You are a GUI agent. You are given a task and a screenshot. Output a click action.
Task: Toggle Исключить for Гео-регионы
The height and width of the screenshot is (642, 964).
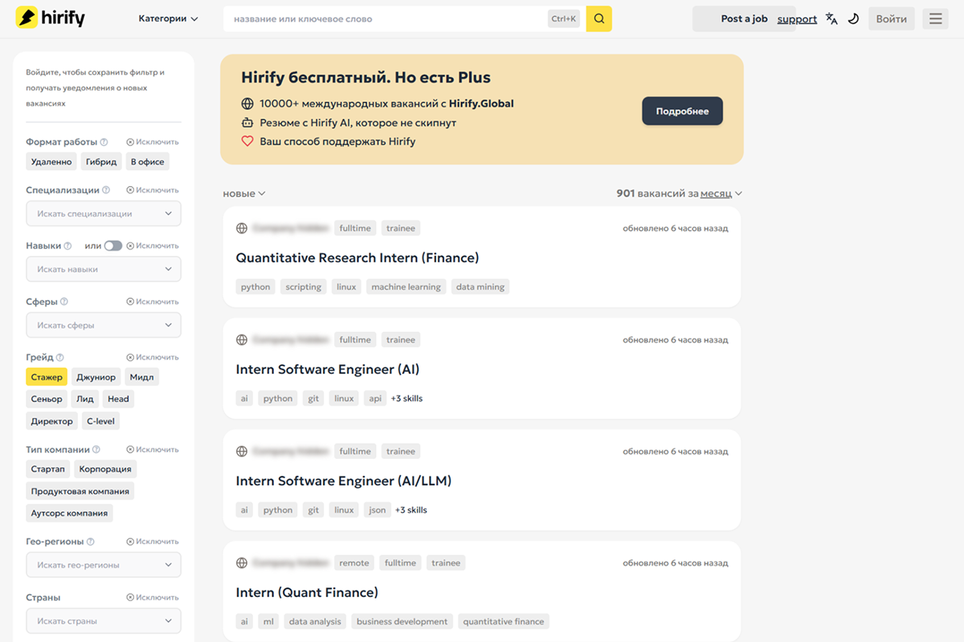click(x=153, y=542)
